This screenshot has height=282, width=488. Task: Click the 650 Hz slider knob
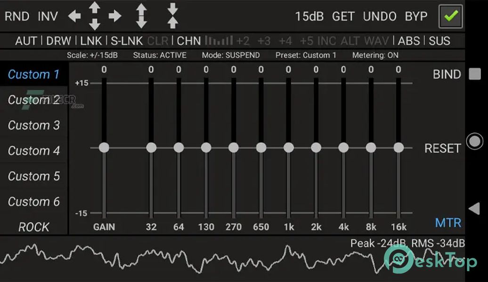(x=261, y=148)
